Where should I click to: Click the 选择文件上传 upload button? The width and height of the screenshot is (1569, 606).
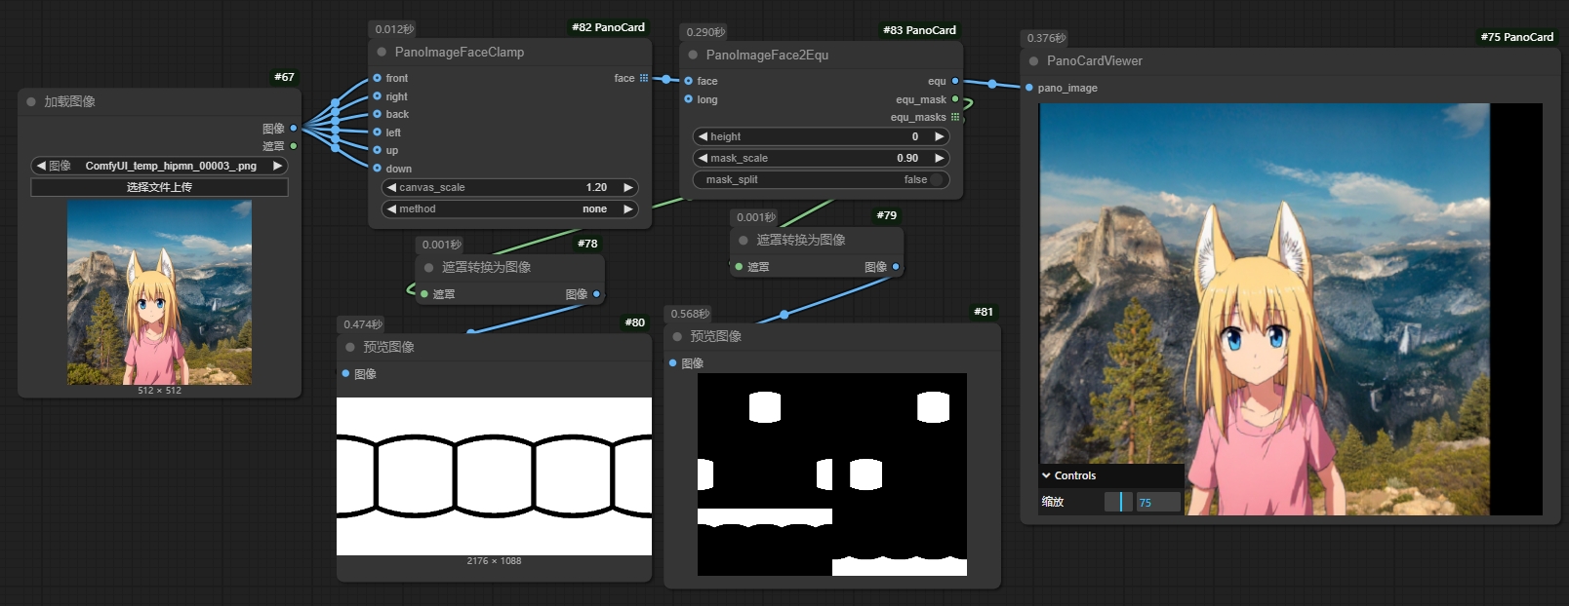[x=159, y=187]
